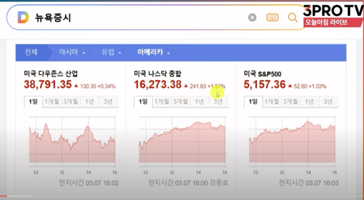Screen dimensions: 364x200
Task: Seek the video progress bar at bottom
Action: (x=182, y=196)
